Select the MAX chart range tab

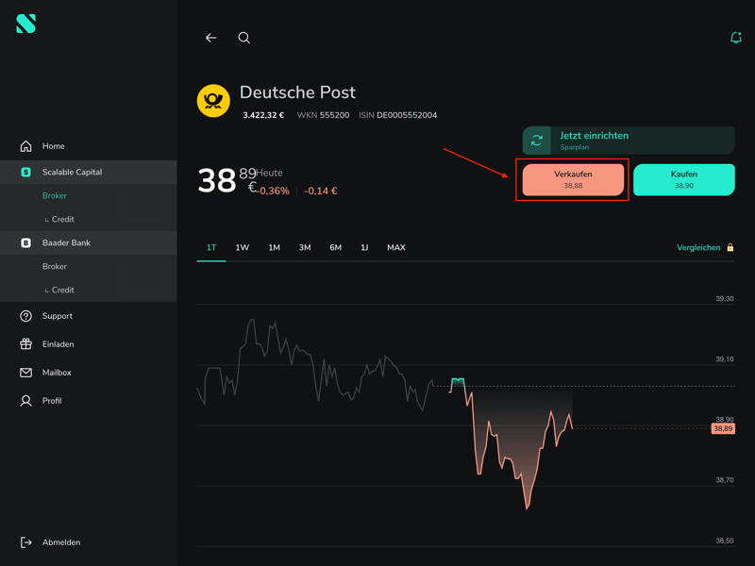(x=396, y=247)
